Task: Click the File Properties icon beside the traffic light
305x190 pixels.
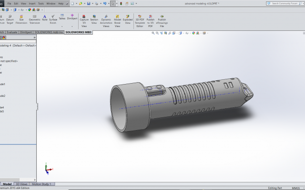Action: [127, 3]
